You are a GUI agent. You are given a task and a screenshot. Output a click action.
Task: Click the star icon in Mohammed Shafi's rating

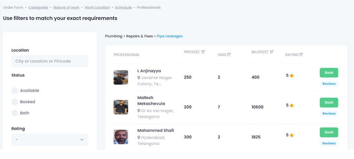coord(292,135)
